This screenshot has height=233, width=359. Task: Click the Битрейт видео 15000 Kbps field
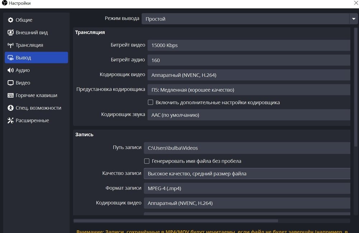pos(248,46)
